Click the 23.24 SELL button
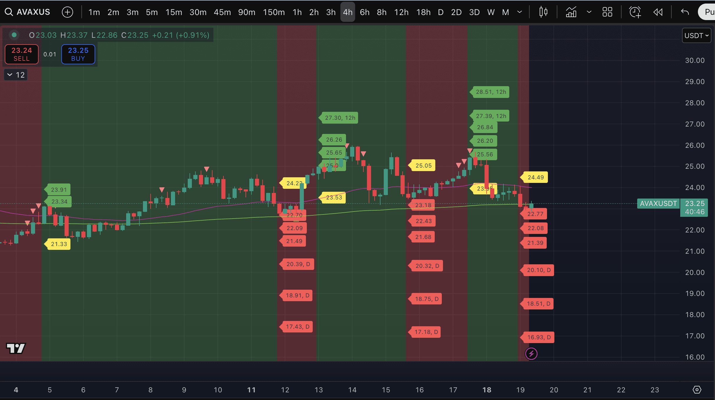This screenshot has width=715, height=400. click(x=22, y=54)
